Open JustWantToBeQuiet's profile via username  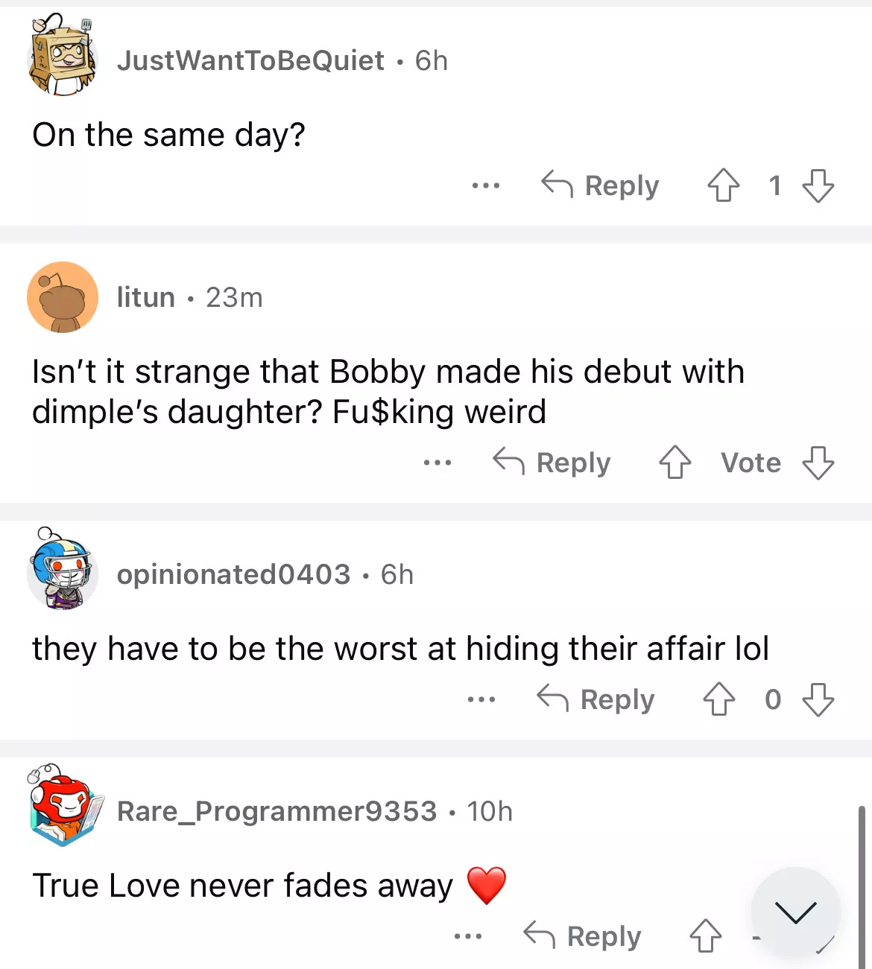pyautogui.click(x=250, y=60)
